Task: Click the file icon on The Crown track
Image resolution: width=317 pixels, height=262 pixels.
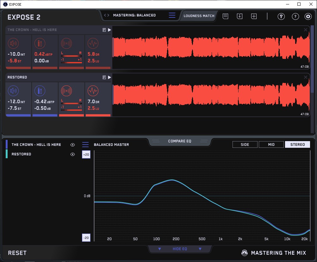Action: tap(104, 30)
